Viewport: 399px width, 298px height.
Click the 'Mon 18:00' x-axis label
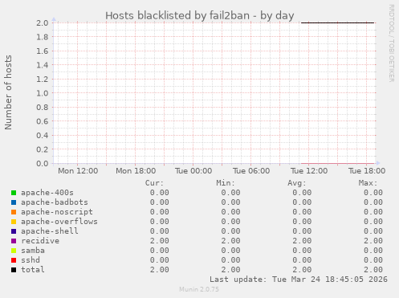click(136, 171)
